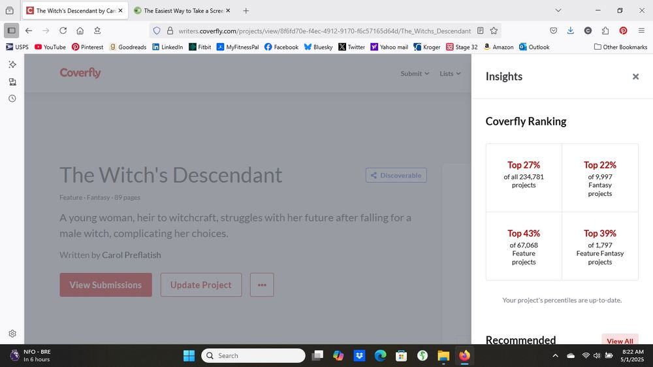Expand the Lists dropdown menu

(x=450, y=74)
